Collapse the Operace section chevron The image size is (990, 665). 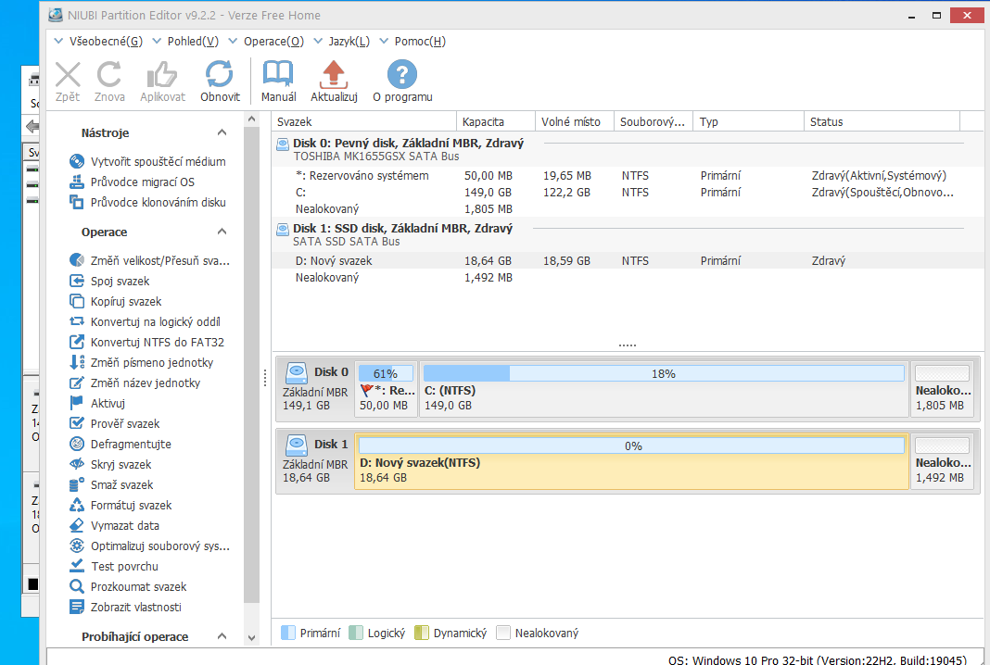tap(222, 232)
